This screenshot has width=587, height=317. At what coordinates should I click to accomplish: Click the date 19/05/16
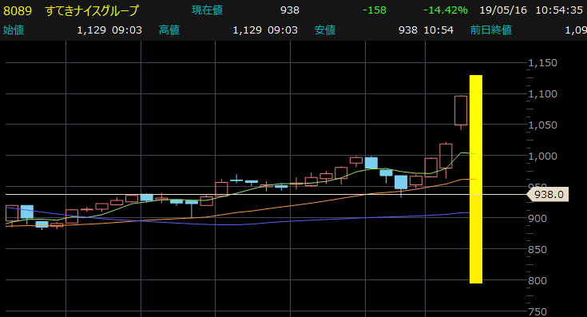[503, 10]
